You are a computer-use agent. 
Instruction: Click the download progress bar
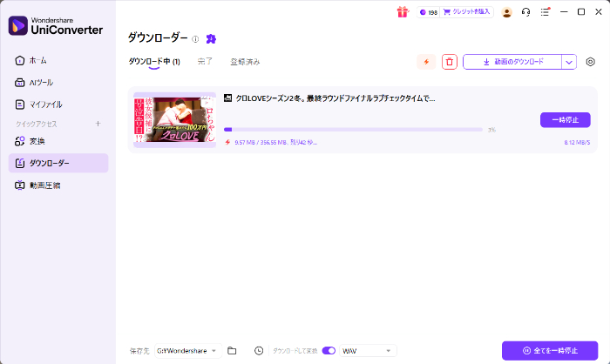pyautogui.click(x=353, y=130)
